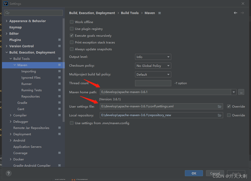Expand the Appearance & Behavior section
This screenshot has width=251, height=181.
[x=7, y=21]
